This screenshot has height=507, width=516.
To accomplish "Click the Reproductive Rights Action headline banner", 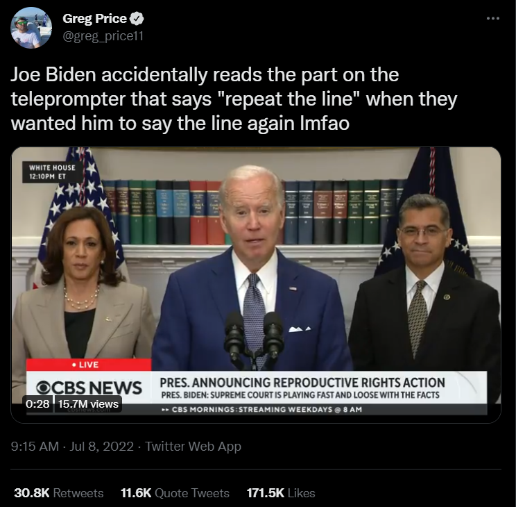I will pos(302,383).
